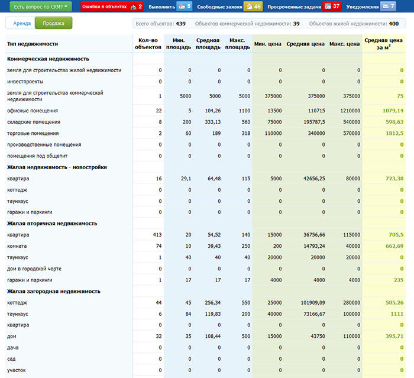Click the 'дача' row label
Viewport: 414px width, 378px height.
pos(13,348)
